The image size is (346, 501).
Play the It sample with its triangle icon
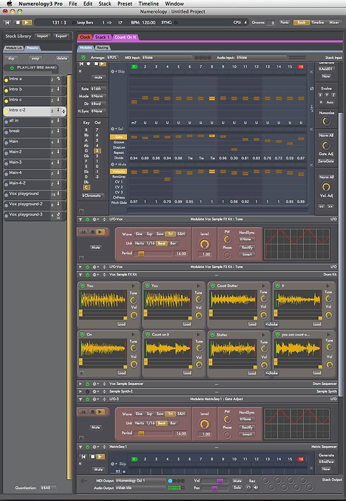point(328,286)
